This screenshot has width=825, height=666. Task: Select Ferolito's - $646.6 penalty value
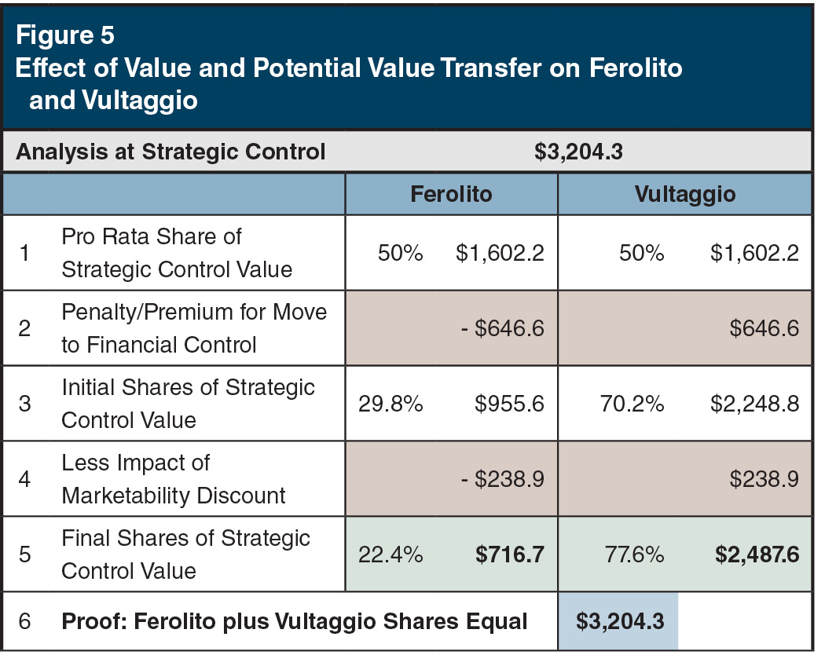click(502, 329)
